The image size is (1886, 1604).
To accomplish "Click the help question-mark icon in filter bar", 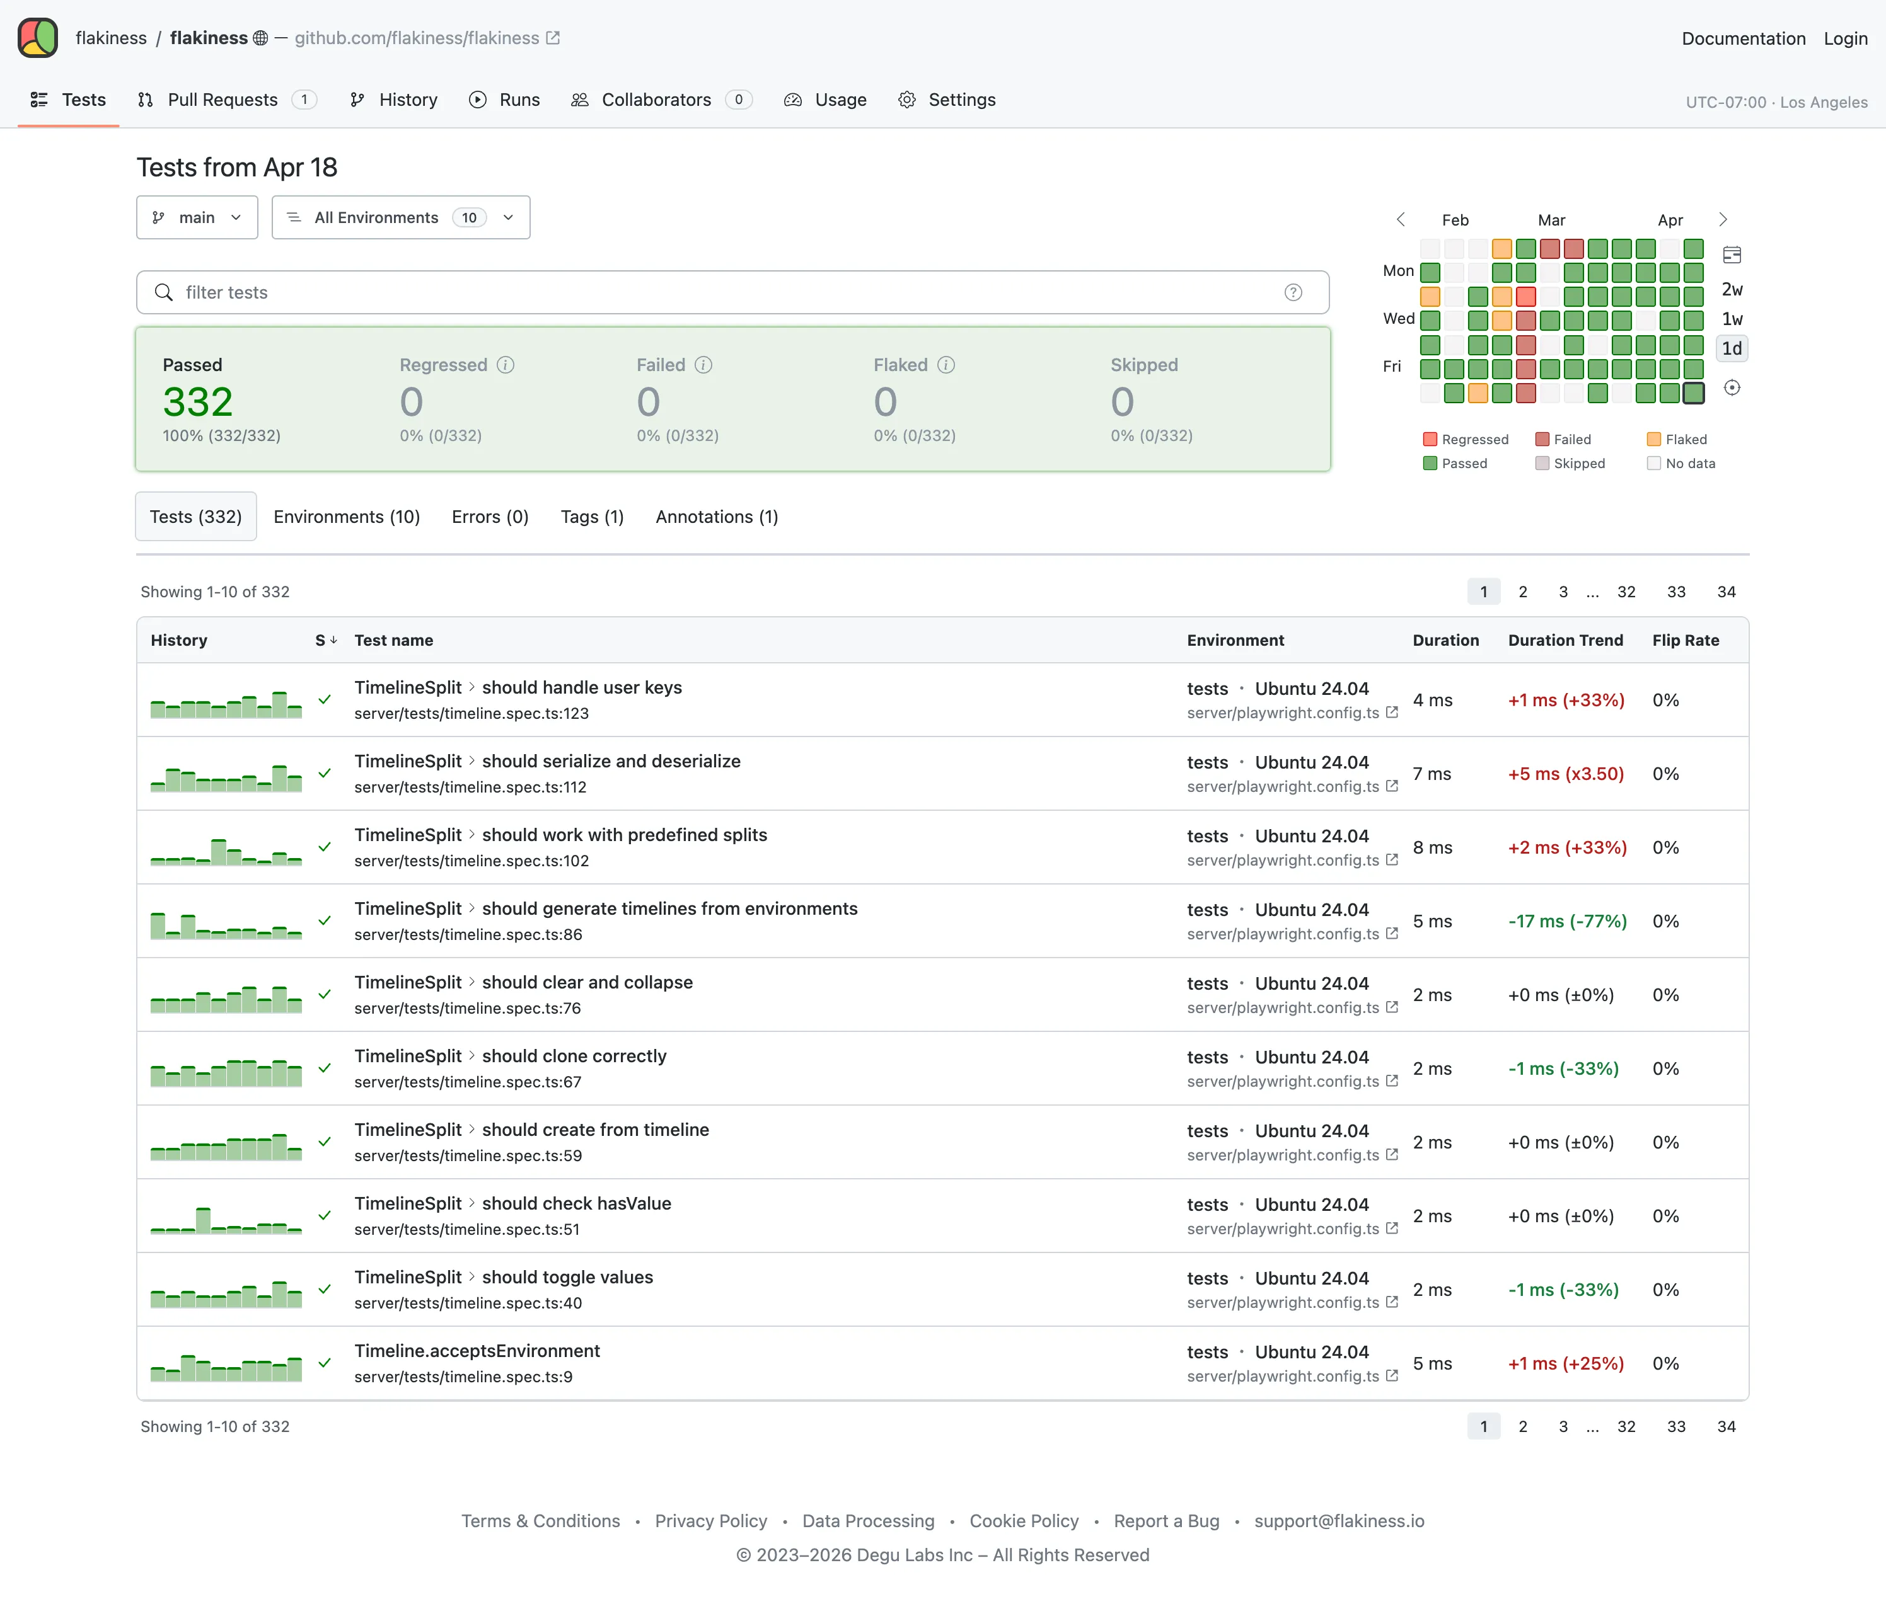I will click(1293, 292).
